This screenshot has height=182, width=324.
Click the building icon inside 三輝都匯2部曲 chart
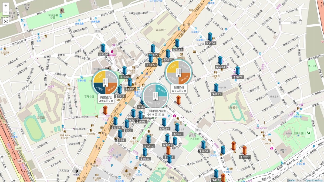(x=156, y=96)
